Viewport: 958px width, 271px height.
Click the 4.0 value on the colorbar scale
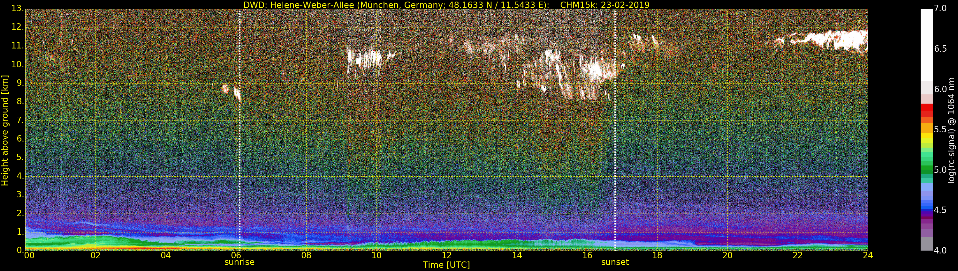(940, 251)
